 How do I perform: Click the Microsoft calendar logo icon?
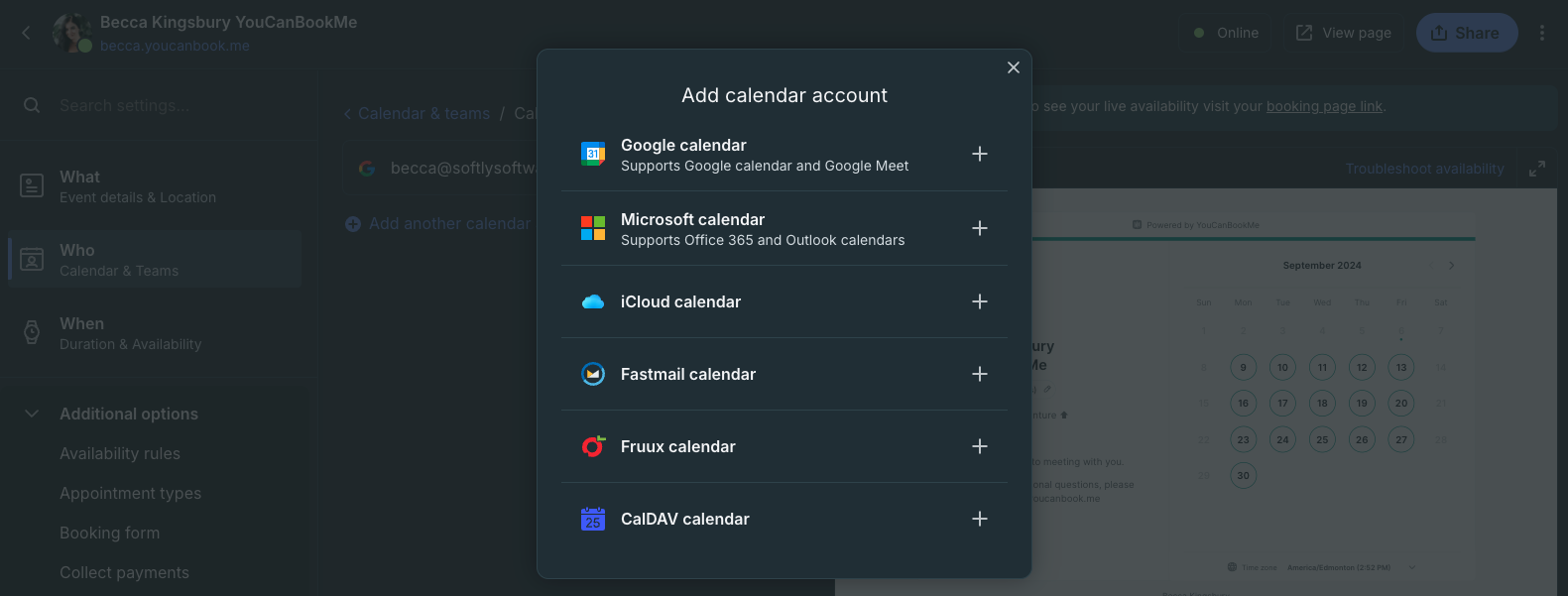[x=593, y=228]
